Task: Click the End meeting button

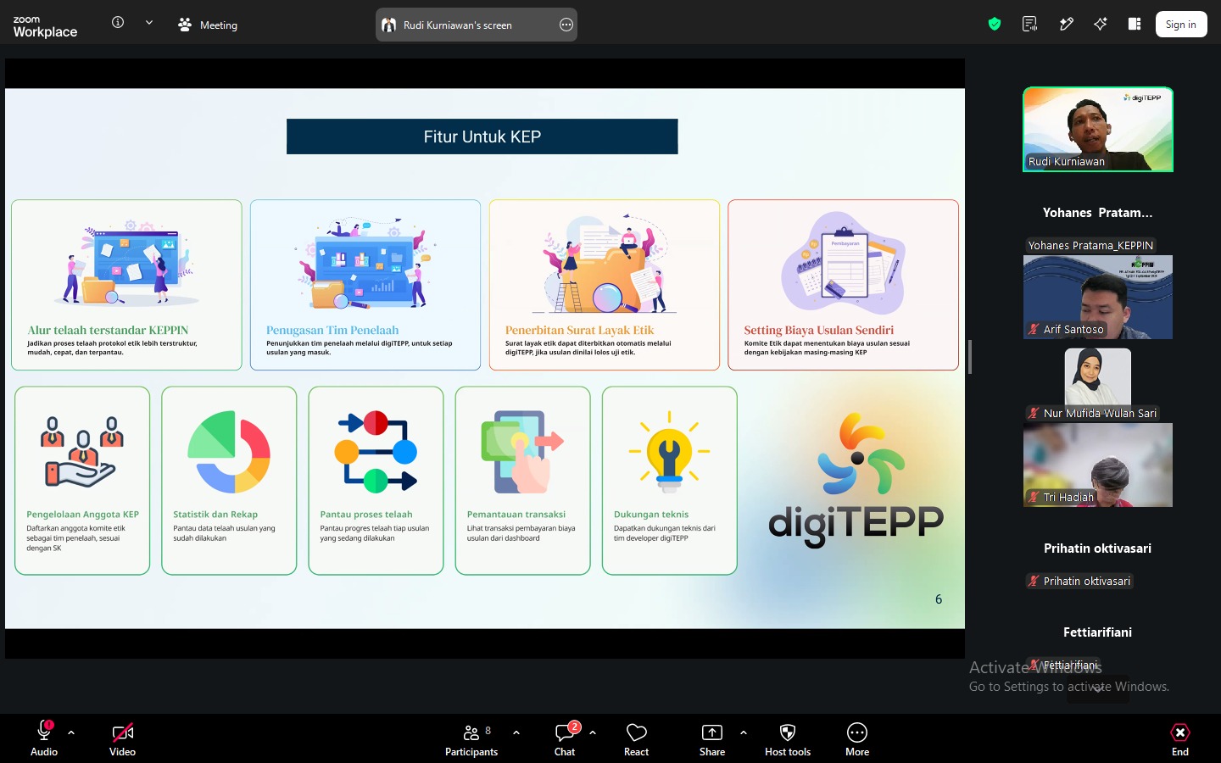Action: click(1180, 738)
